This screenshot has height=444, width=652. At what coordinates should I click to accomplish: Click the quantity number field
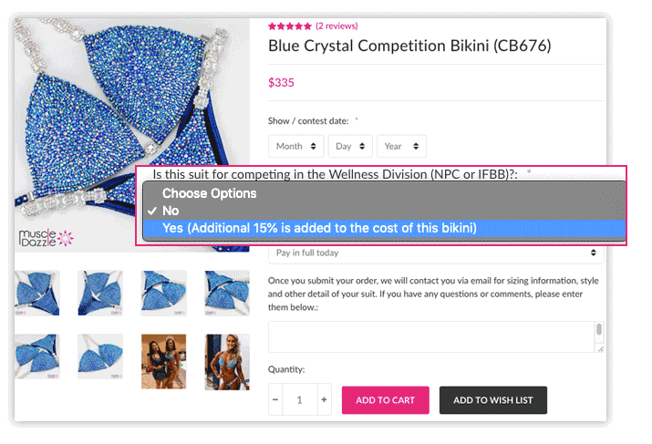click(300, 400)
